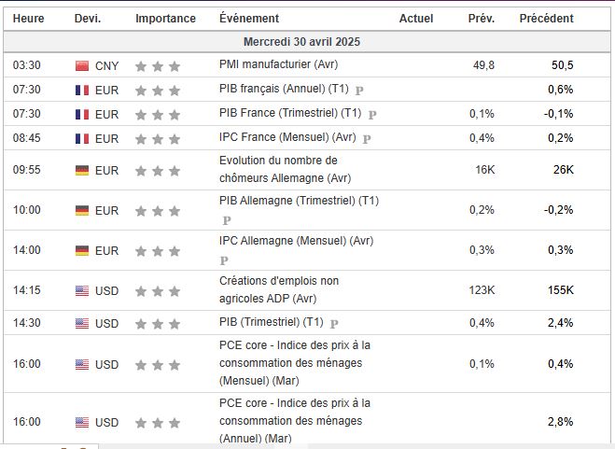This screenshot has width=615, height=449.
Task: Click the Importance column header
Action: click(x=165, y=19)
